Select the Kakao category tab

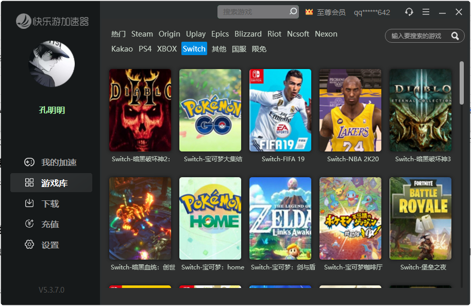122,48
